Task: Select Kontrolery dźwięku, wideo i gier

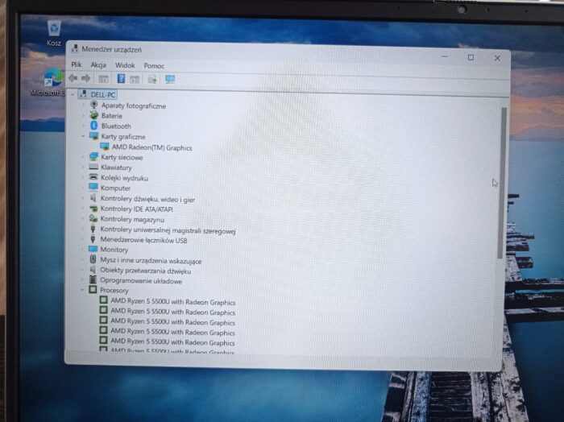Action: (x=147, y=199)
